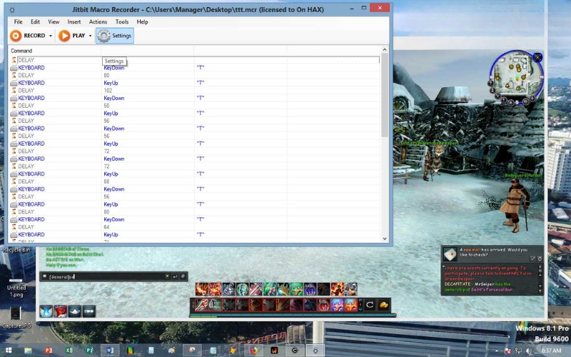Open the Actions menu
The height and width of the screenshot is (357, 571).
click(98, 22)
